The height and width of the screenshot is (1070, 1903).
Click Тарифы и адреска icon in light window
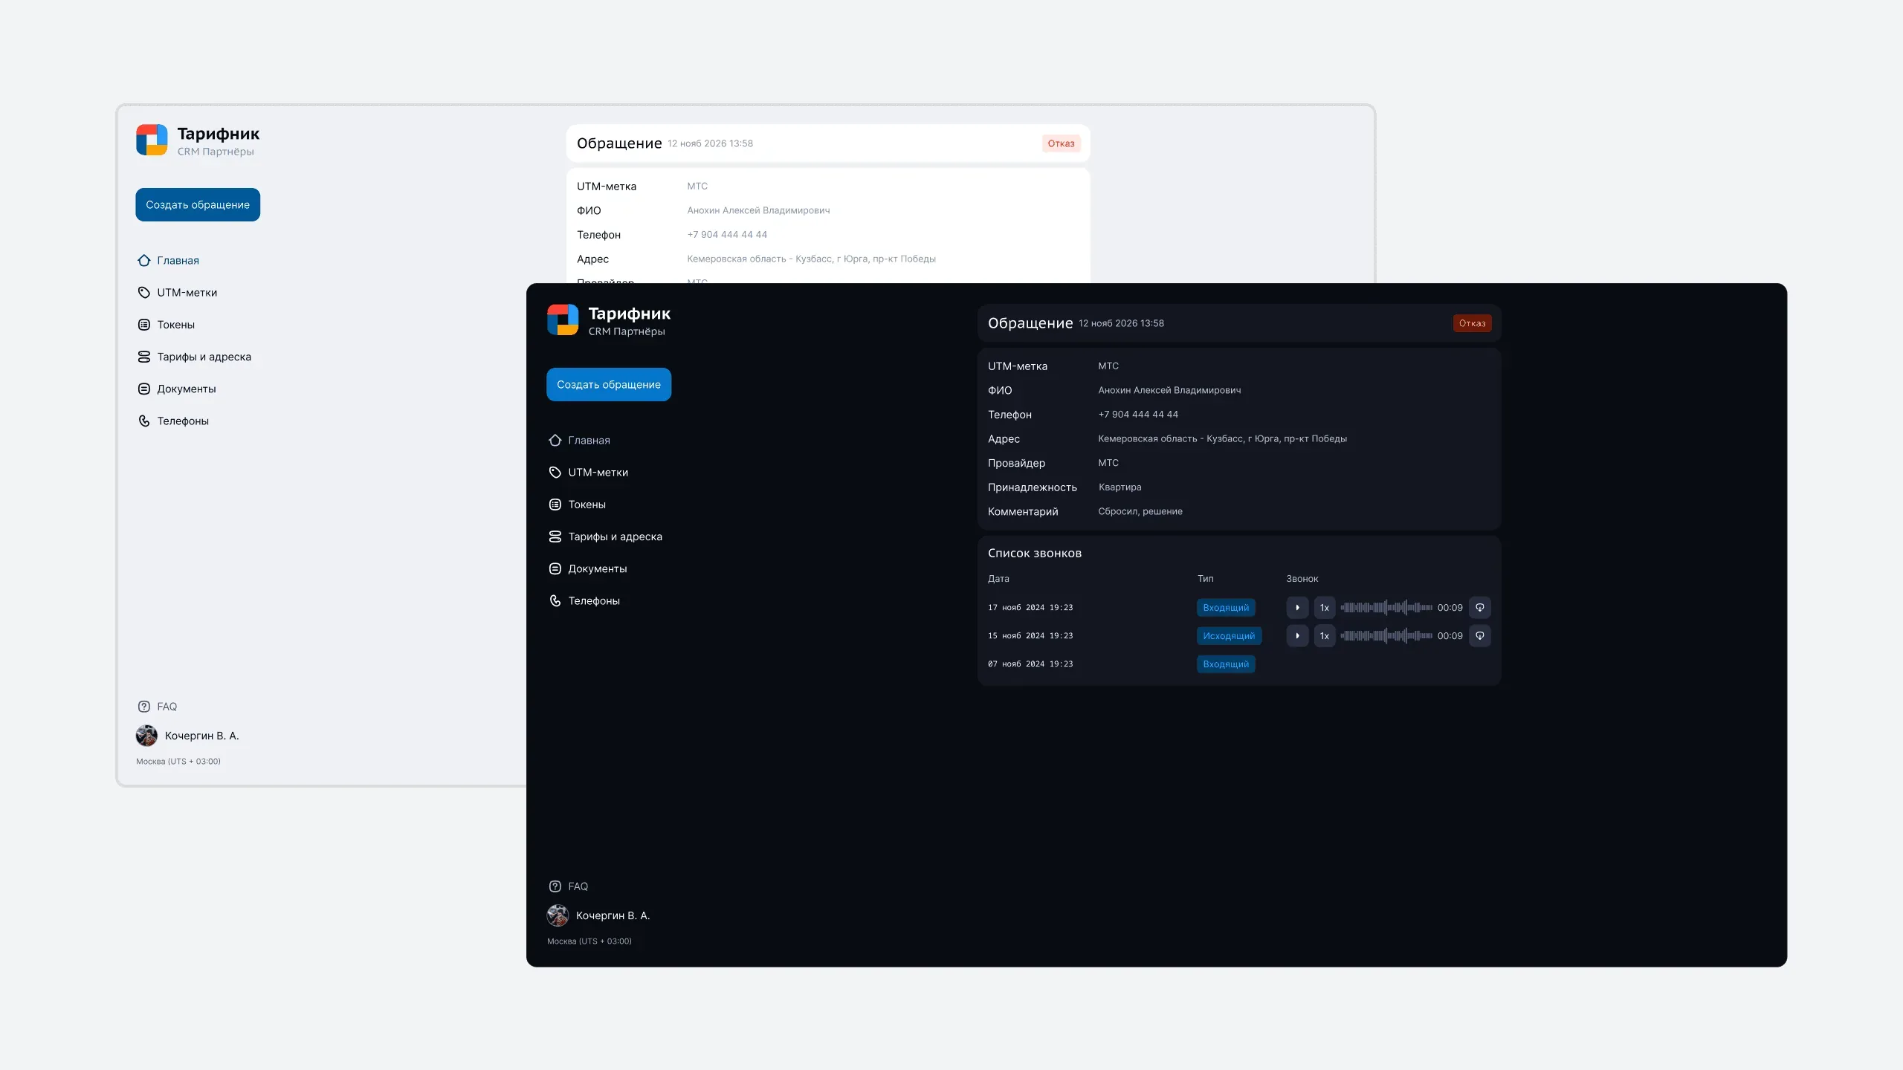tap(143, 357)
